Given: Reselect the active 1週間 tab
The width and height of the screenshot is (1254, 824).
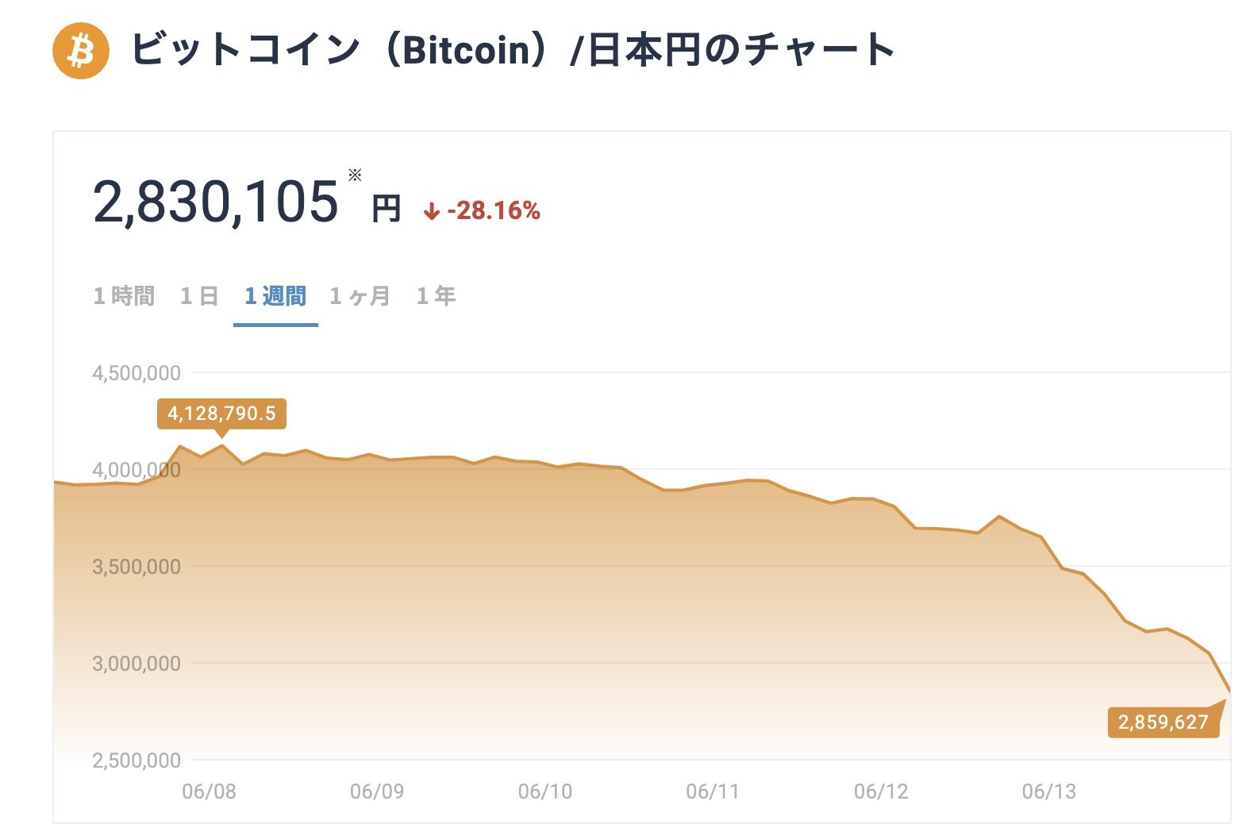Looking at the screenshot, I should [x=275, y=295].
